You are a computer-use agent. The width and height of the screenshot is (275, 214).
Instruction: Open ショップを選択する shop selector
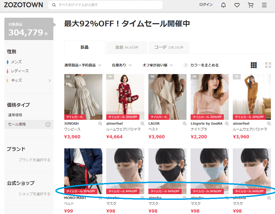click(34, 194)
